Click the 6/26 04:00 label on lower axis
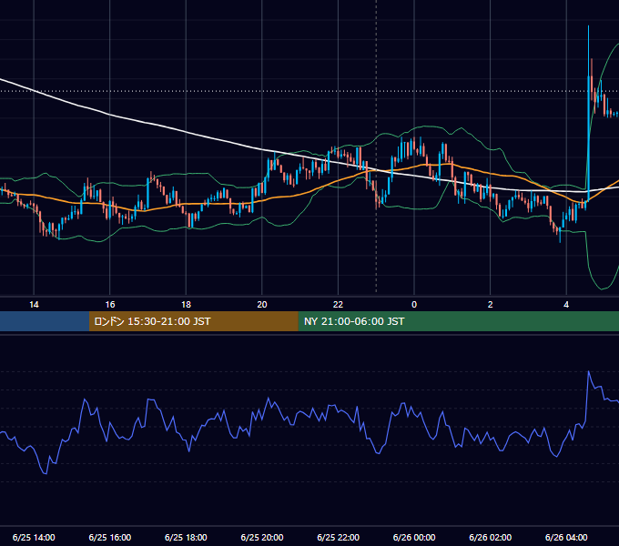This screenshot has width=619, height=546. coord(566,537)
